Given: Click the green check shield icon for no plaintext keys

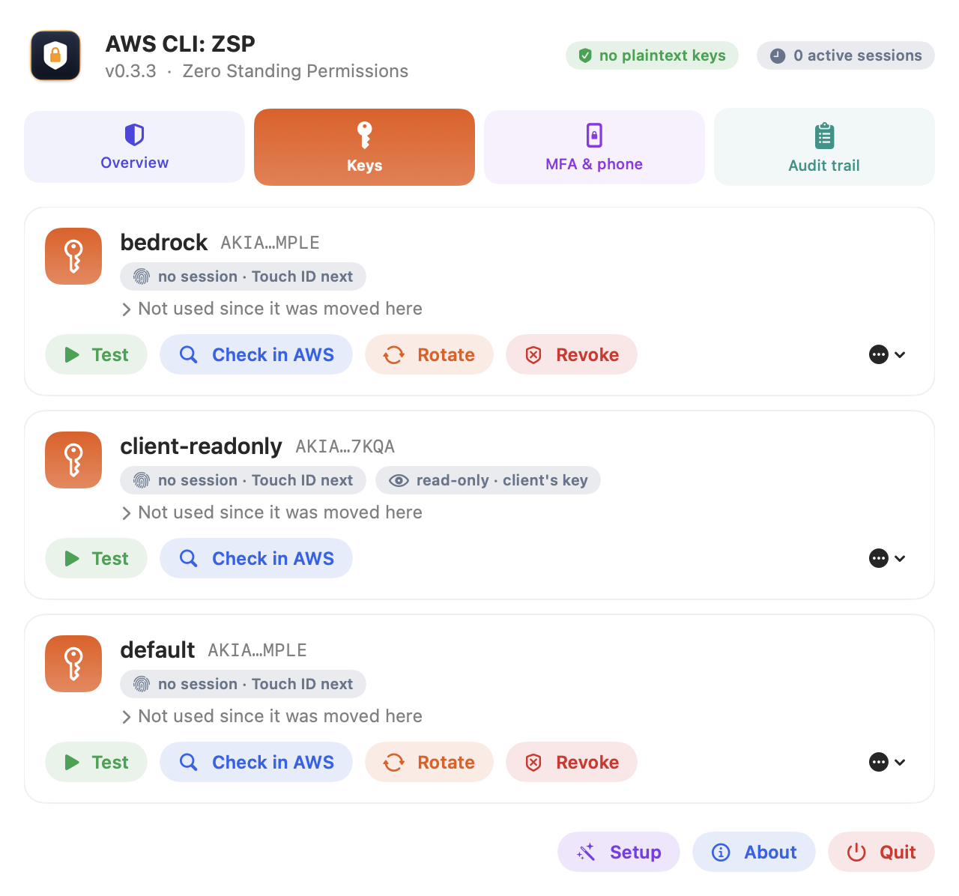Looking at the screenshot, I should coord(586,55).
